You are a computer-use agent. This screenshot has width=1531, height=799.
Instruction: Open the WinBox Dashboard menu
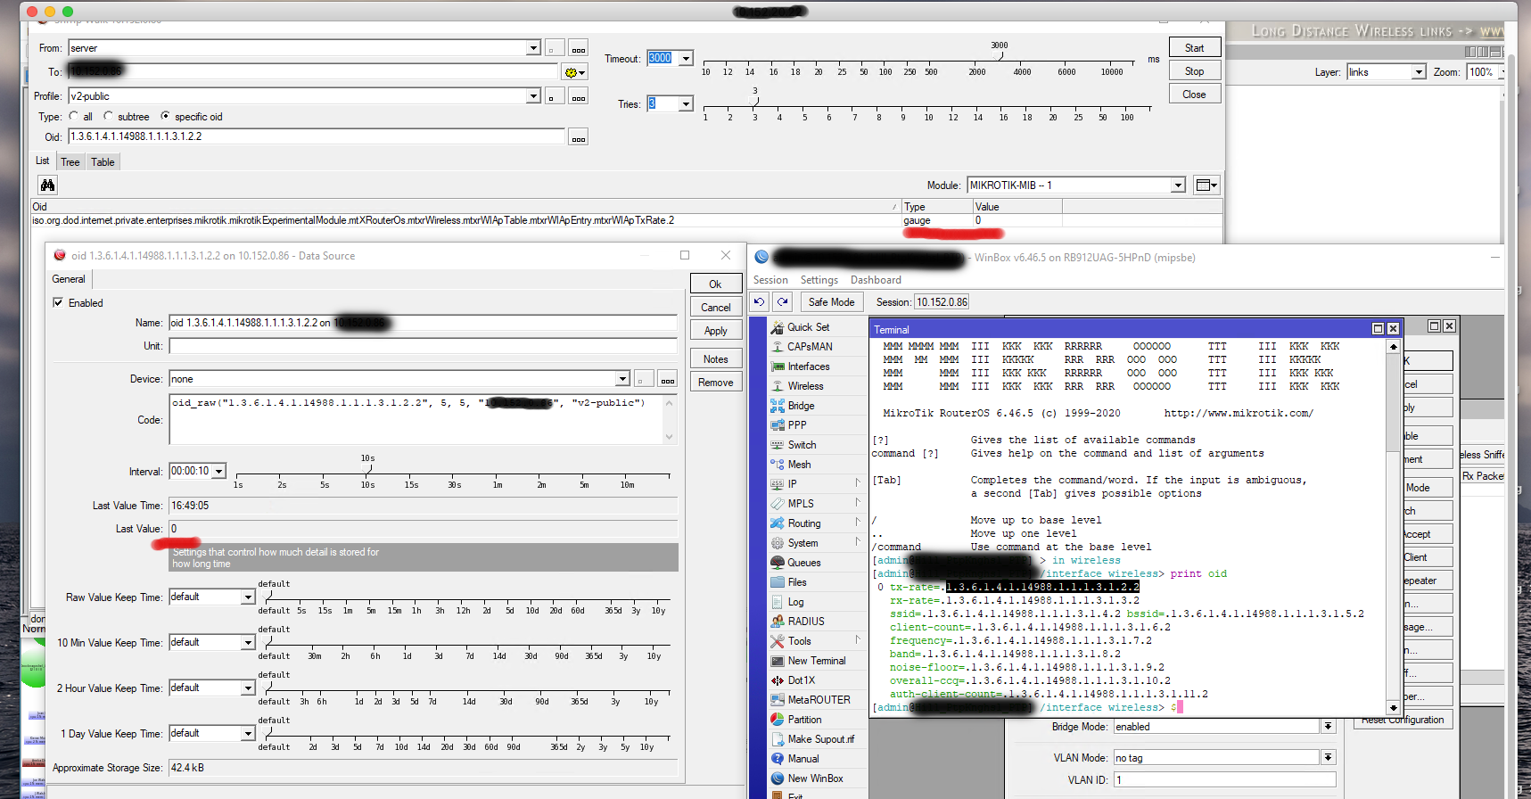tap(876, 280)
